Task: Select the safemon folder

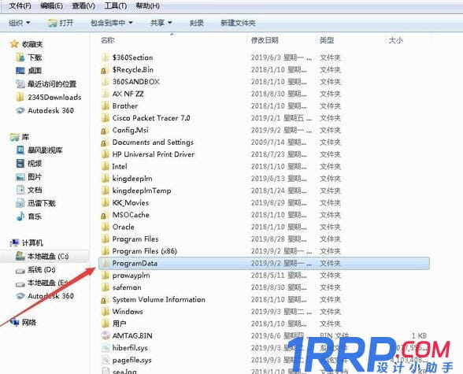Action: (x=127, y=287)
